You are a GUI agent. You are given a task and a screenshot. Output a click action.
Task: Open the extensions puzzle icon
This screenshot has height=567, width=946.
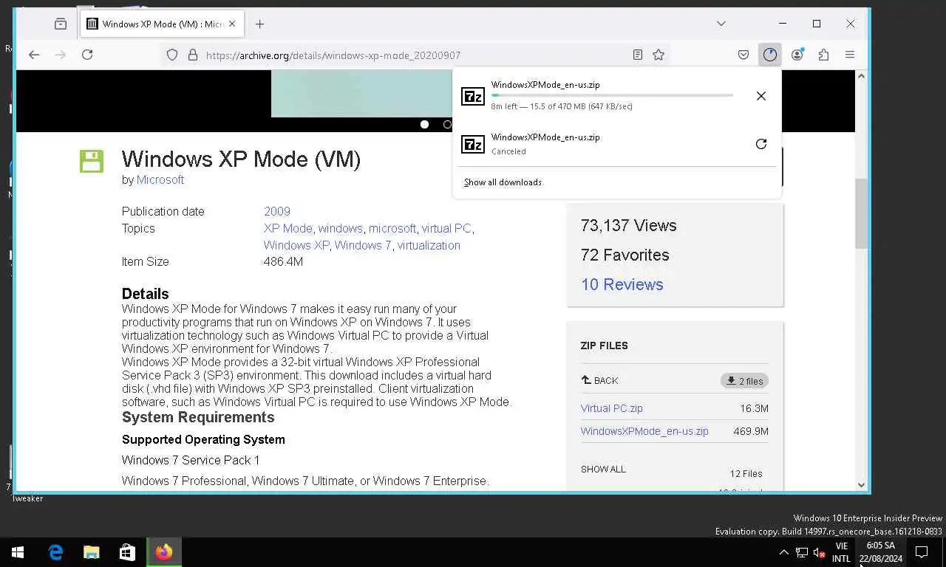823,55
